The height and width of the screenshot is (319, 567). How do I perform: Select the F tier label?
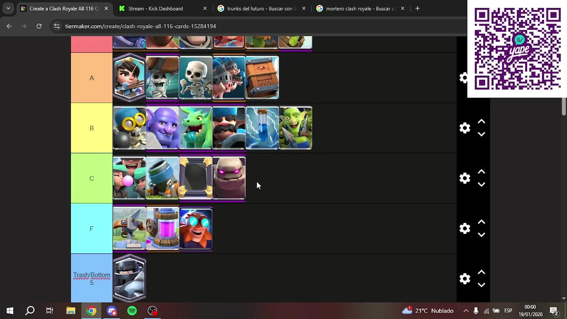point(92,229)
